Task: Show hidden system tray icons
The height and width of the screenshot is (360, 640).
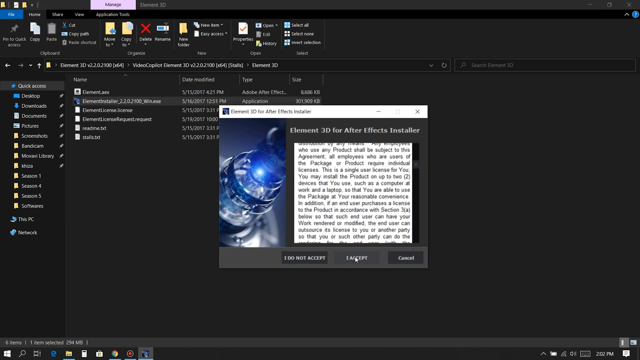Action: click(543, 354)
